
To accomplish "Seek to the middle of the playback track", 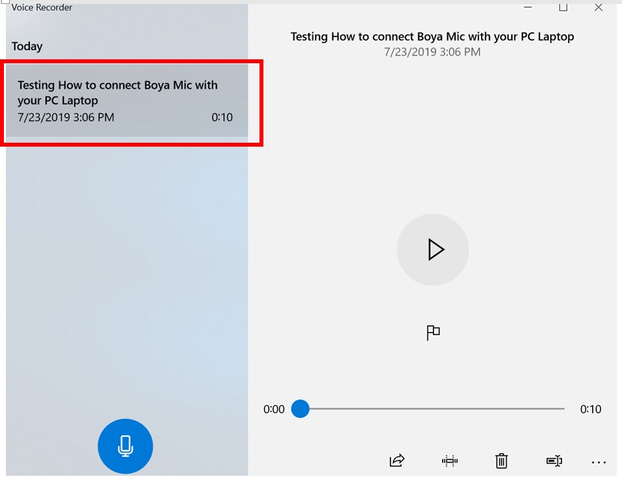I will point(432,409).
